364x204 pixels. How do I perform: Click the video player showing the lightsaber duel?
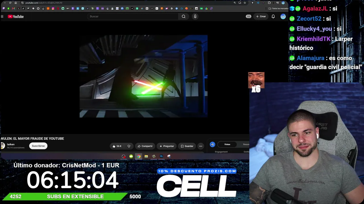[x=144, y=76]
